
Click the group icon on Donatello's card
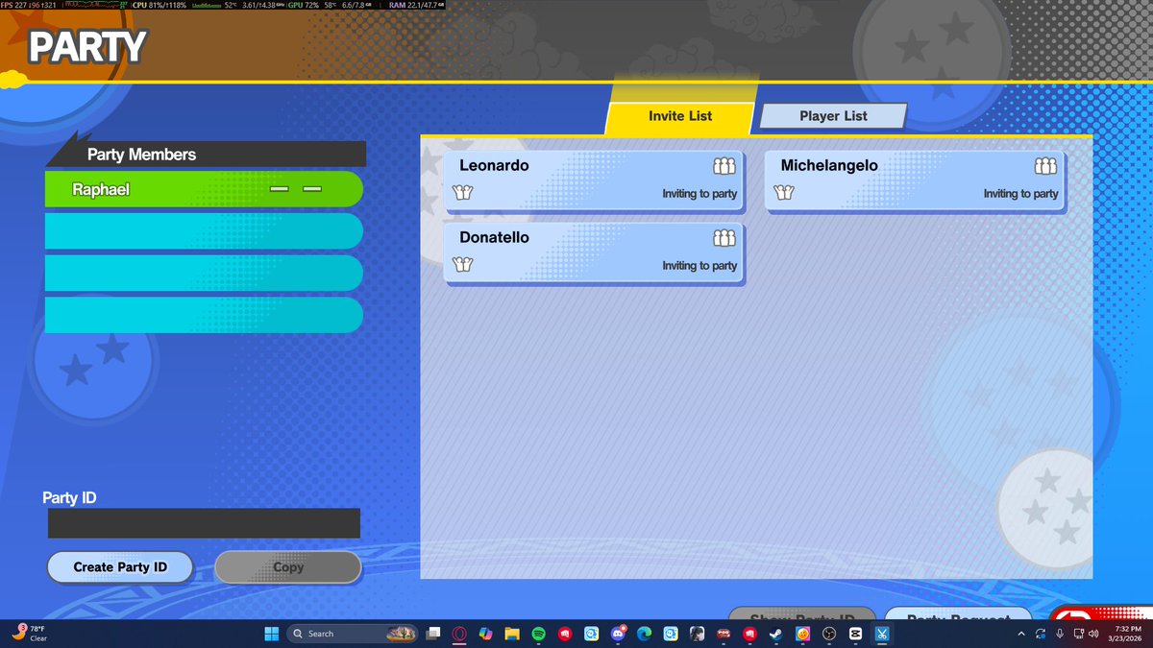pyautogui.click(x=724, y=238)
